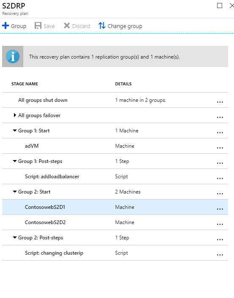Open ellipsis menu for addloadbalancer script
The width and height of the screenshot is (234, 298).
pos(220,178)
